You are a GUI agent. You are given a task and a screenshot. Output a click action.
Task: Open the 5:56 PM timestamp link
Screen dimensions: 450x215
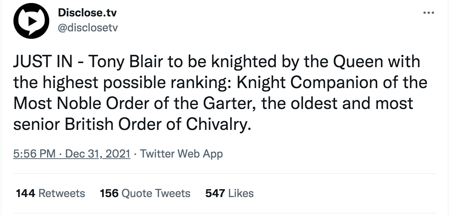coord(34,153)
